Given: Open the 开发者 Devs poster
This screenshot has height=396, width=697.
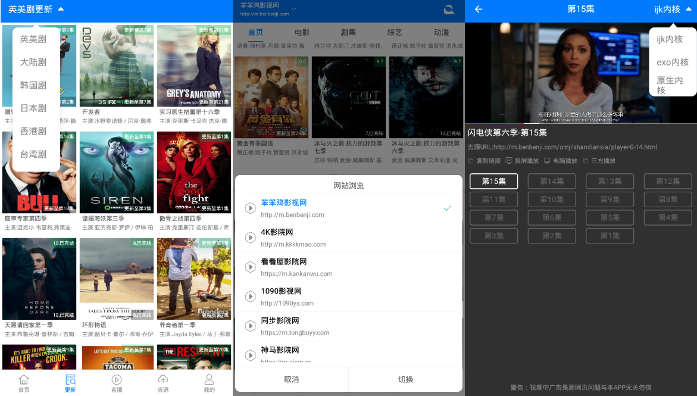Looking at the screenshot, I should [117, 66].
